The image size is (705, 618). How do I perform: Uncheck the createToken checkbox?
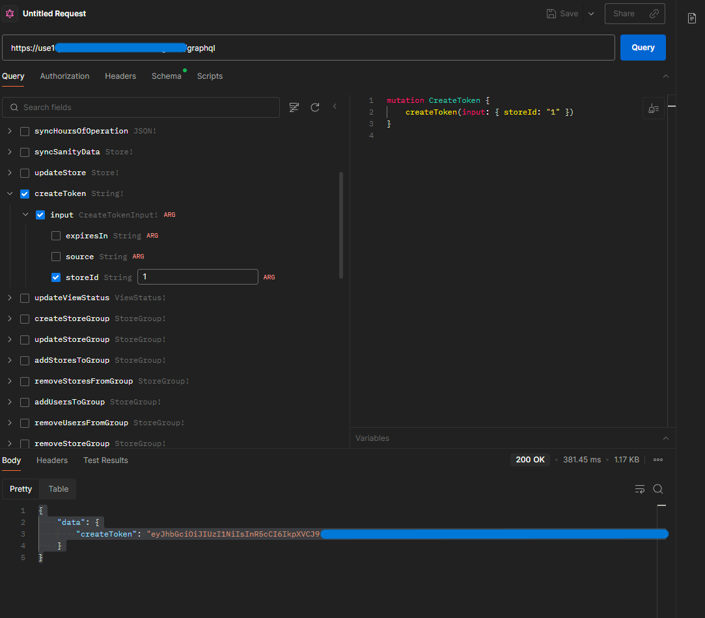coord(25,194)
